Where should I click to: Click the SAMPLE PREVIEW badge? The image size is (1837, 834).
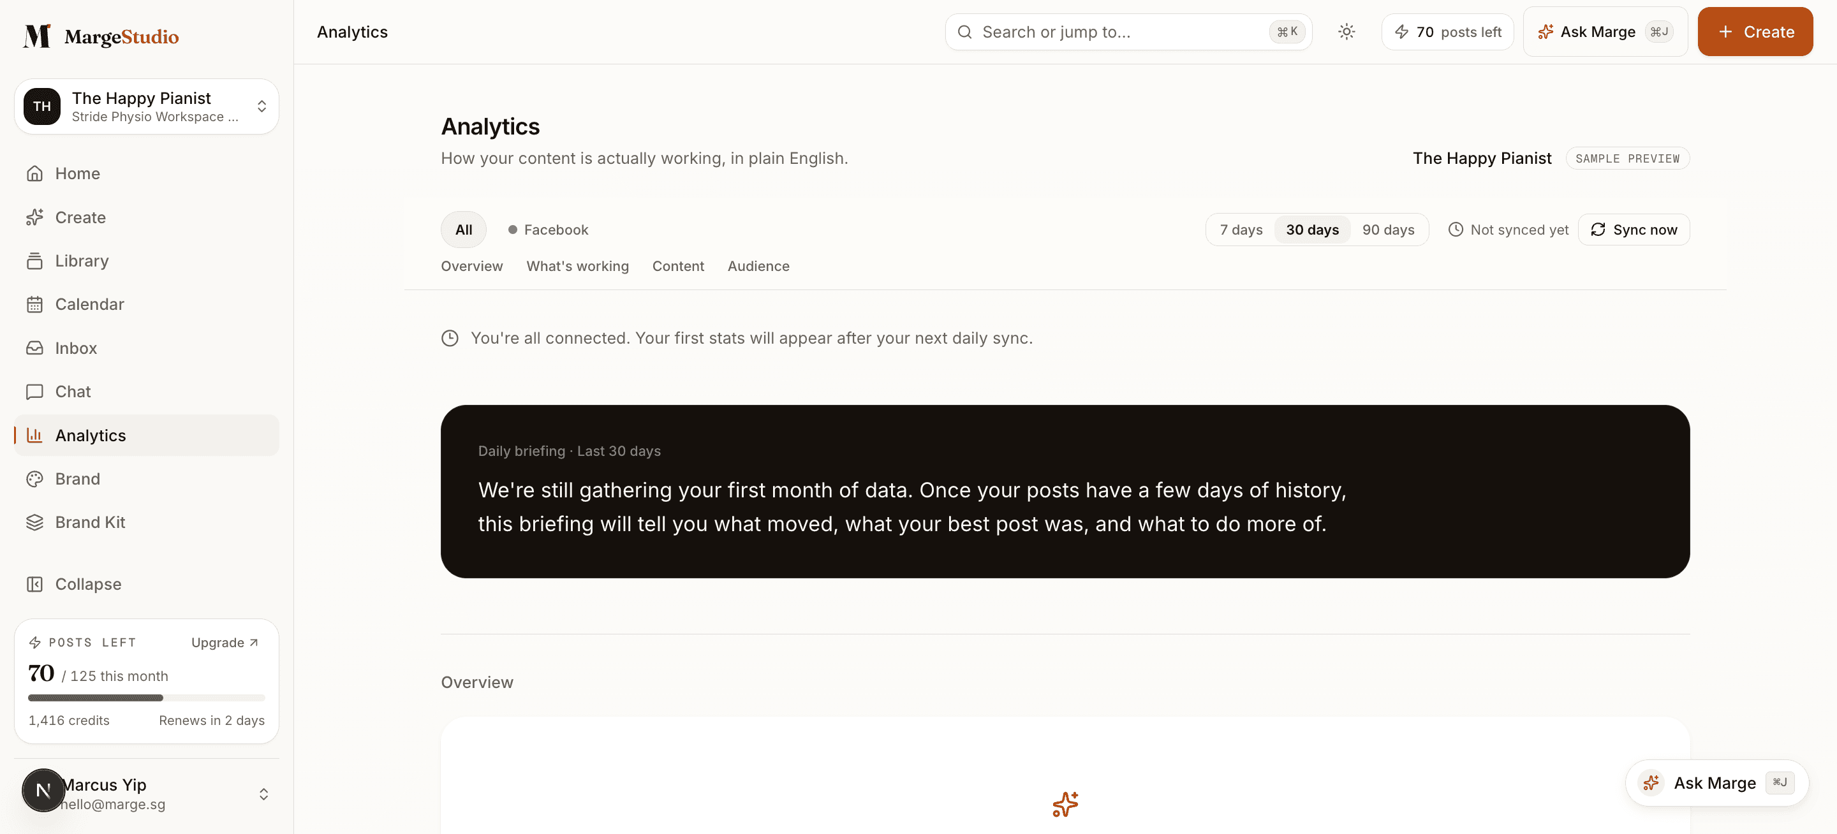coord(1627,158)
